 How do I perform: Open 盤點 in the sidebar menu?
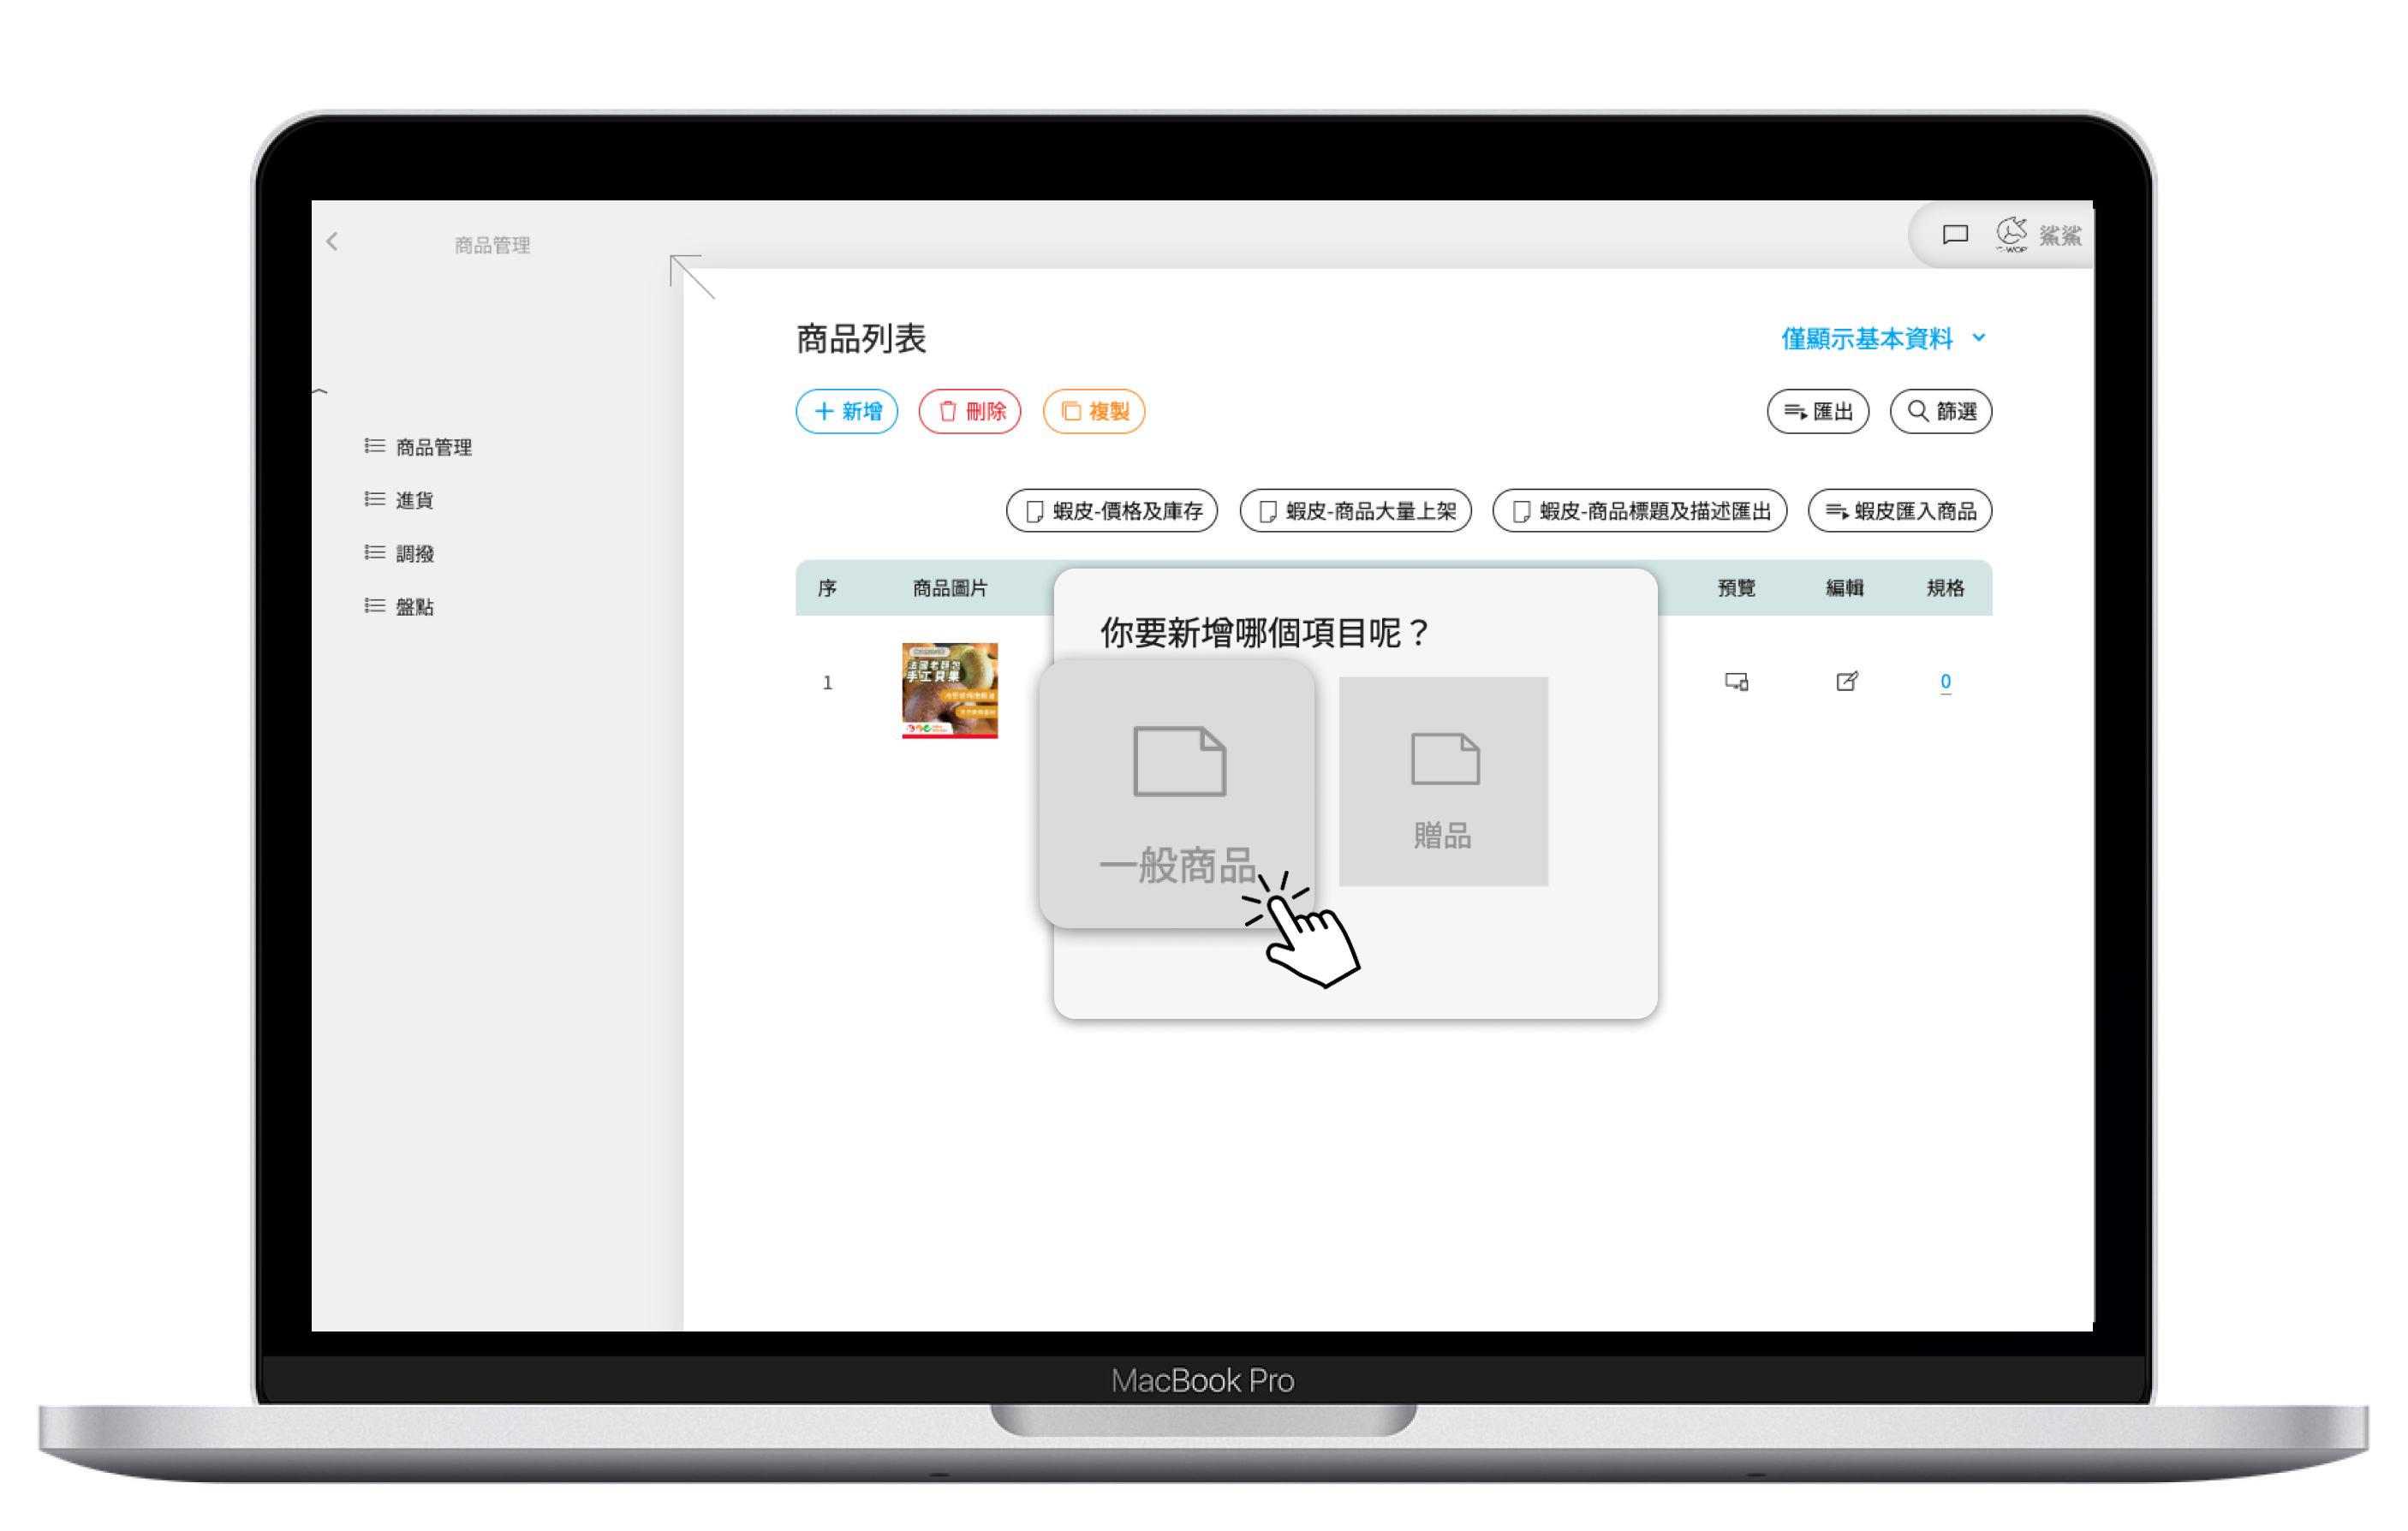(x=414, y=606)
